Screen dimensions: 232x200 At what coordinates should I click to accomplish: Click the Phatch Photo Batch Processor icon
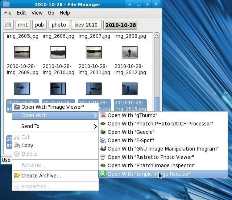click(x=103, y=124)
